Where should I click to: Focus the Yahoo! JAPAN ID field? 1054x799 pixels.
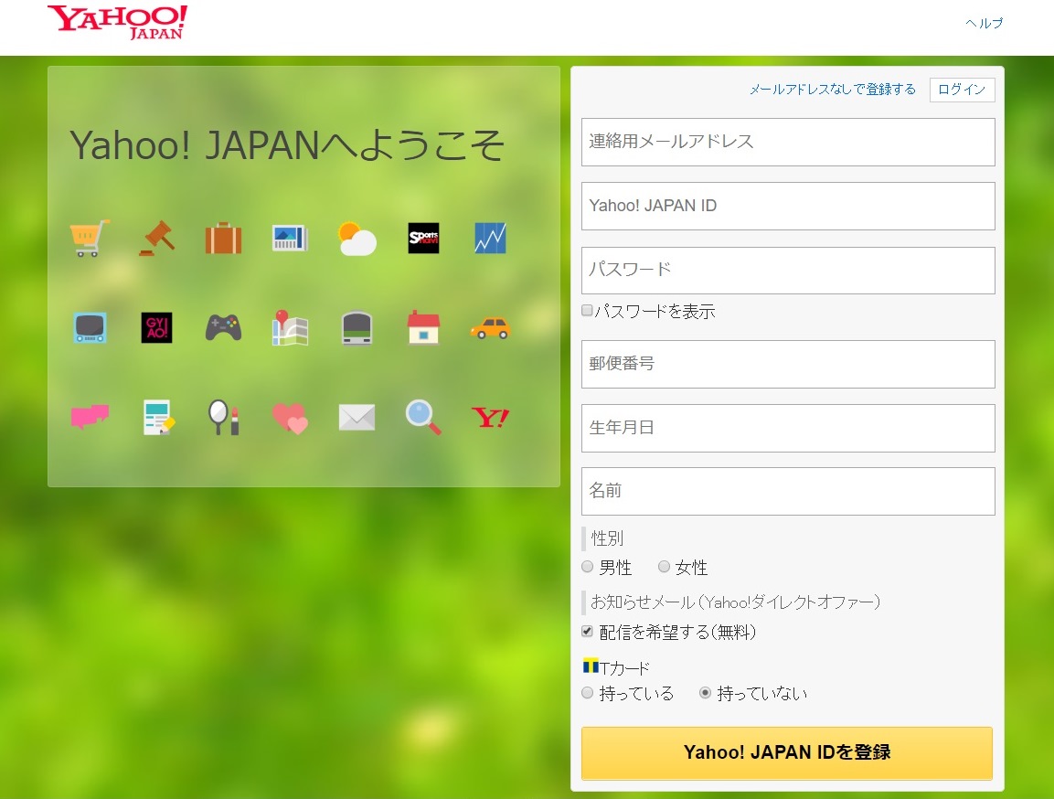pos(788,206)
